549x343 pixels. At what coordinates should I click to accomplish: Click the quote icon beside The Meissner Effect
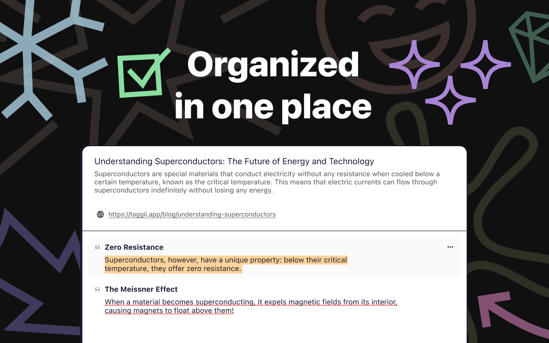[97, 289]
